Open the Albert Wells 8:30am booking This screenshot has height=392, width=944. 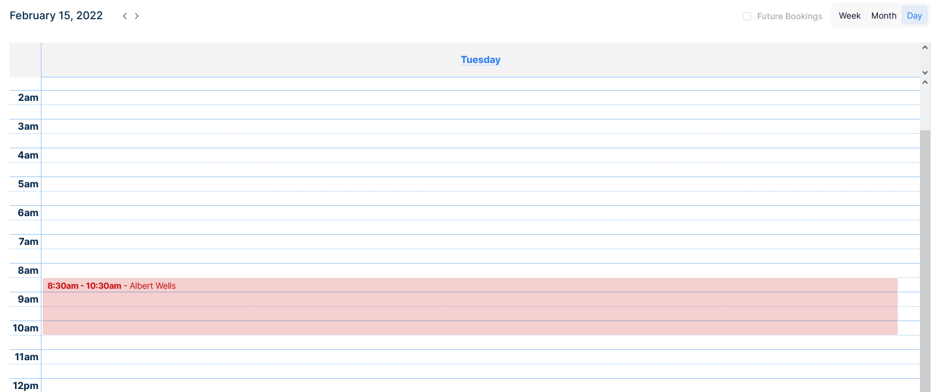pyautogui.click(x=470, y=306)
